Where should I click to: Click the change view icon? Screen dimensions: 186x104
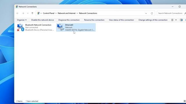tap(172, 20)
